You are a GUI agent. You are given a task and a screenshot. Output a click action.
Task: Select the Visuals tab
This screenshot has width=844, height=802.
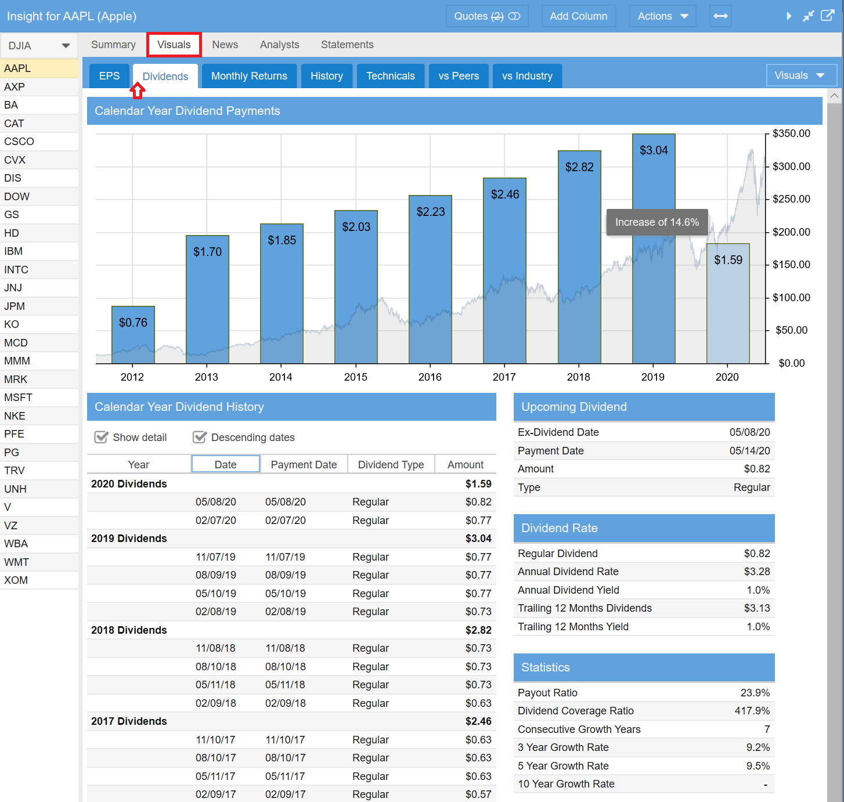click(x=174, y=45)
